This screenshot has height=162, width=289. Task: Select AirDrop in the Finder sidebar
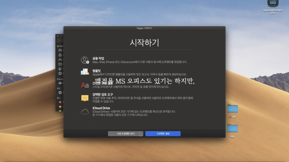click(x=60, y=50)
